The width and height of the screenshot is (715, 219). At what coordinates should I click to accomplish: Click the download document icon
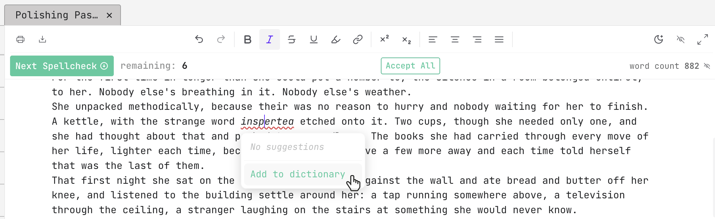pyautogui.click(x=42, y=39)
